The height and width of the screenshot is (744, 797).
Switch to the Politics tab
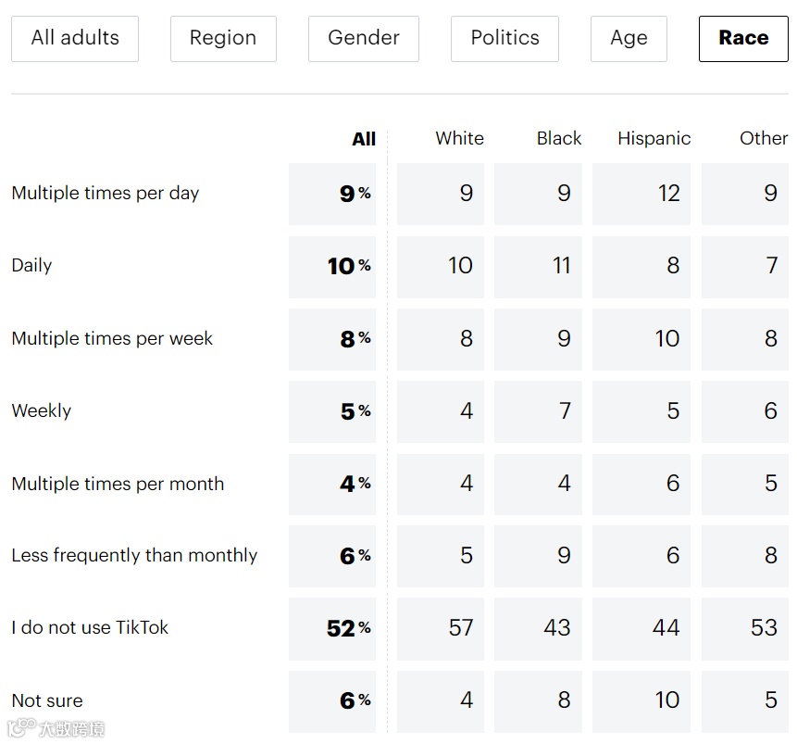(504, 38)
